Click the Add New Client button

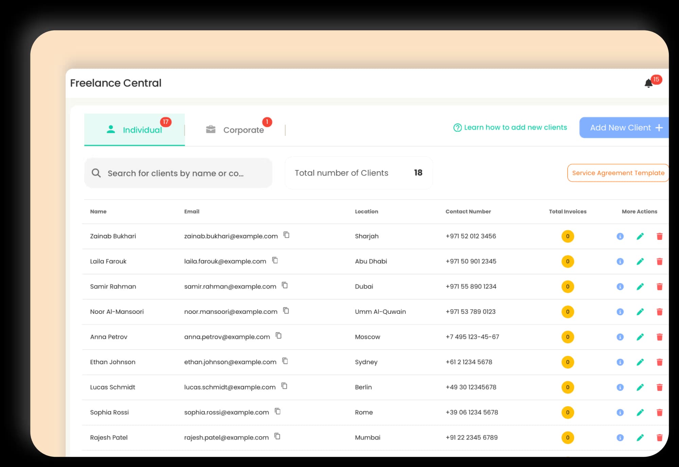[x=625, y=127]
